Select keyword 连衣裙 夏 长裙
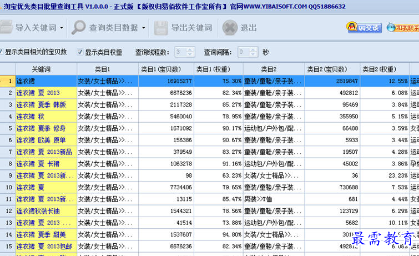 [46, 164]
